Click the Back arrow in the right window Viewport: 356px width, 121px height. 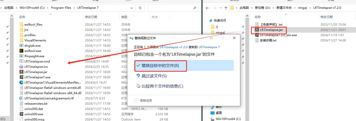[x=207, y=8]
